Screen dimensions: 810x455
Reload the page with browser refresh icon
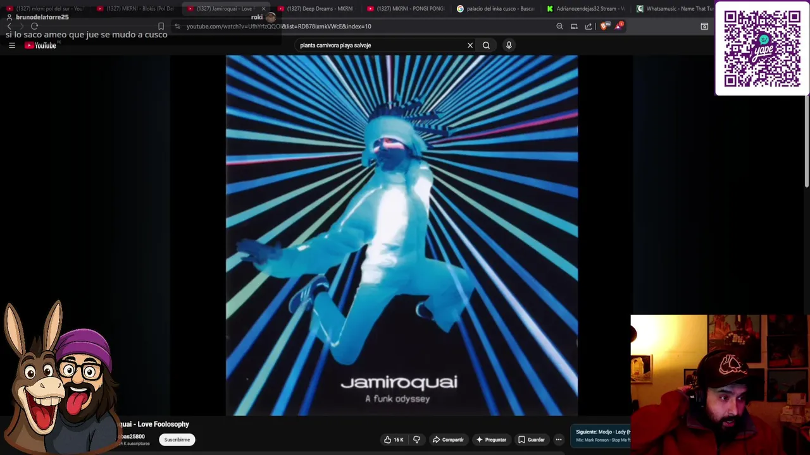(34, 27)
